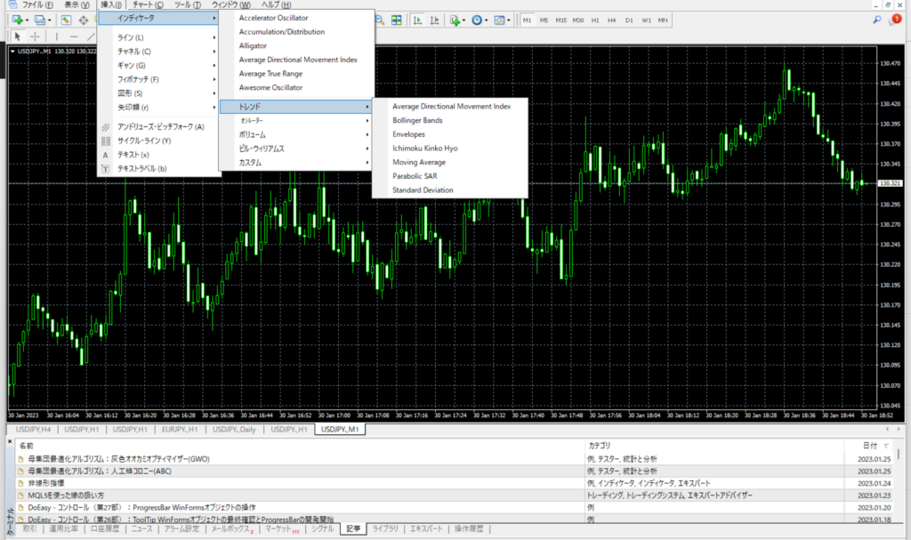Open the article 非線形指標
Viewport: 911px width, 540px height.
[46, 483]
